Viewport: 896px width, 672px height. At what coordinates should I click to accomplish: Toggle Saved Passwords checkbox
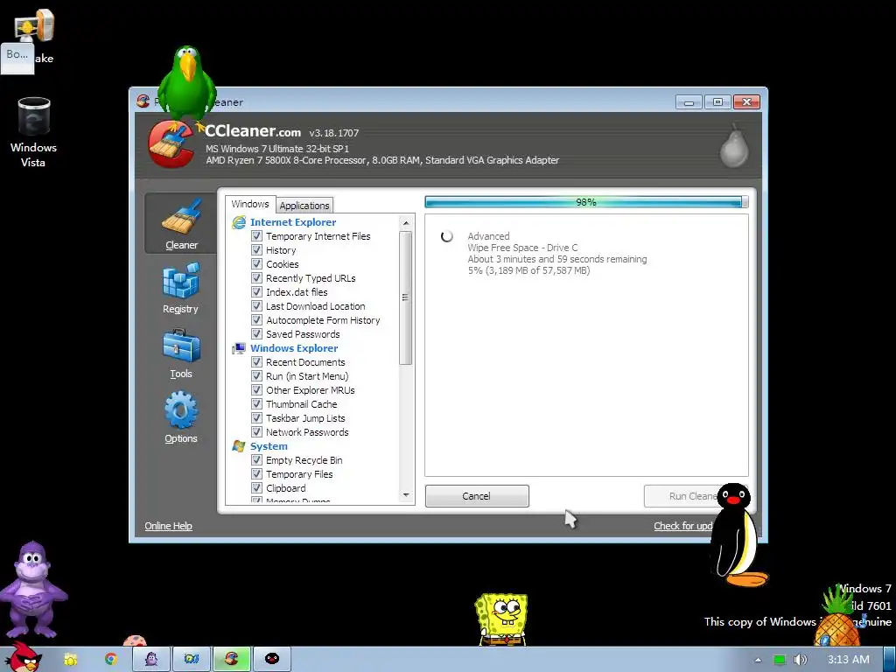pos(256,333)
